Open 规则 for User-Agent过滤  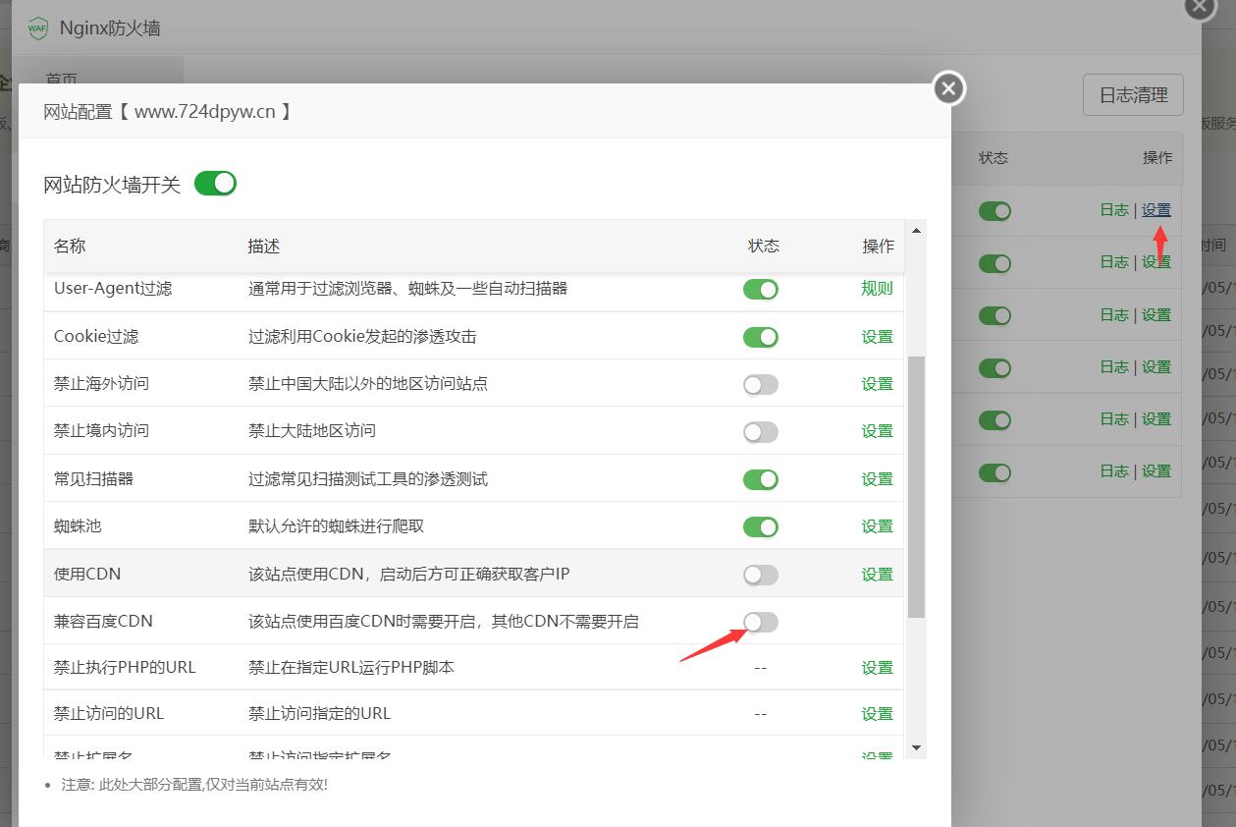(x=878, y=289)
